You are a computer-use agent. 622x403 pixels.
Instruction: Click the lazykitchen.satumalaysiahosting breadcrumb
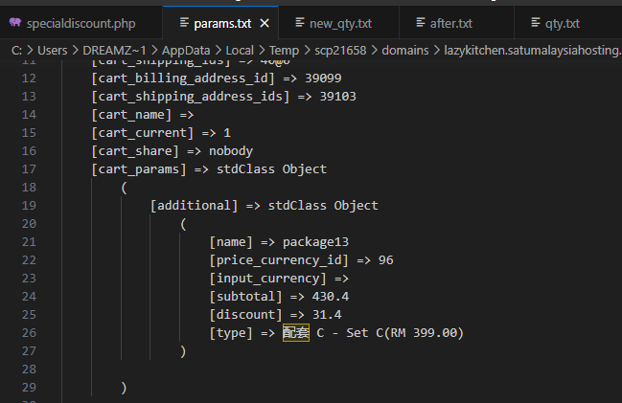(x=534, y=47)
